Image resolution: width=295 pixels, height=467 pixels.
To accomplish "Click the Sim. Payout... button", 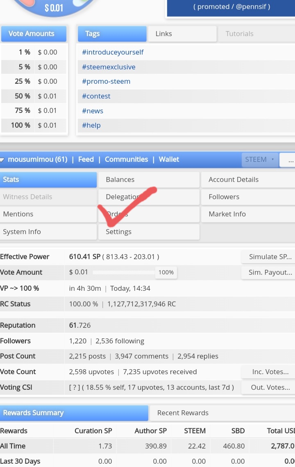I will (x=268, y=272).
